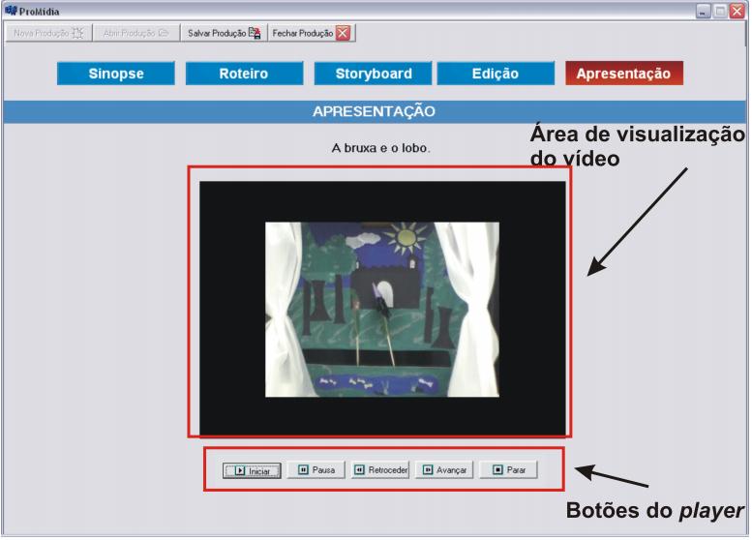
Task: Click the Apresentação tab
Action: coord(624,74)
